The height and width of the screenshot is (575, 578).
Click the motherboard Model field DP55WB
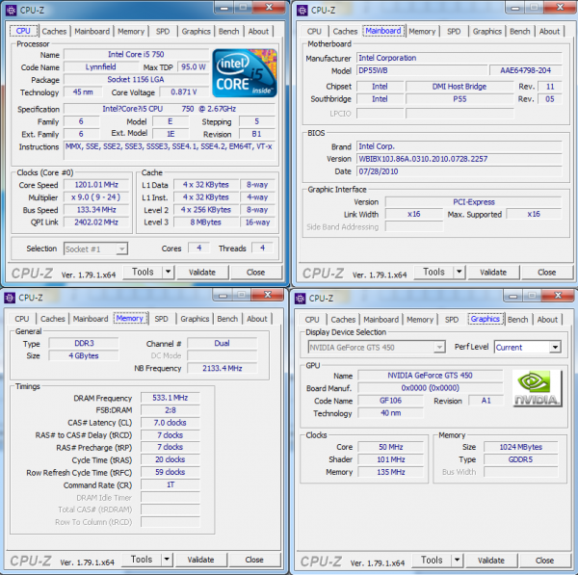click(x=422, y=70)
